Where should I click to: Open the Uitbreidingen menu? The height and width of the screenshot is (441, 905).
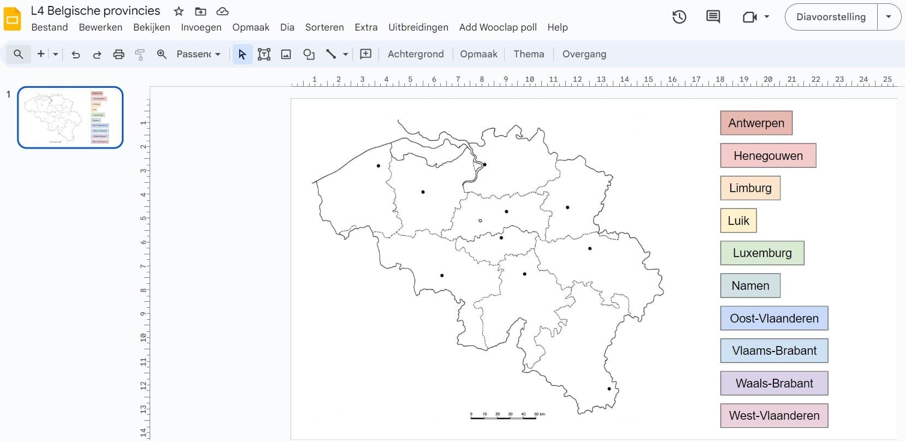(x=418, y=27)
